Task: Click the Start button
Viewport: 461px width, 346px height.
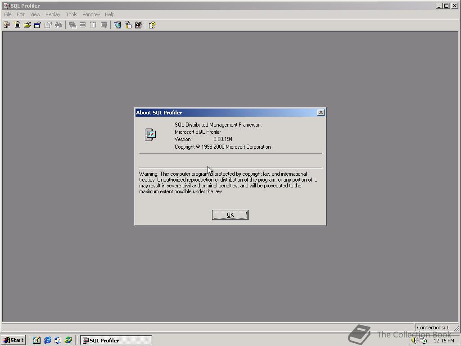Action: coord(13,340)
